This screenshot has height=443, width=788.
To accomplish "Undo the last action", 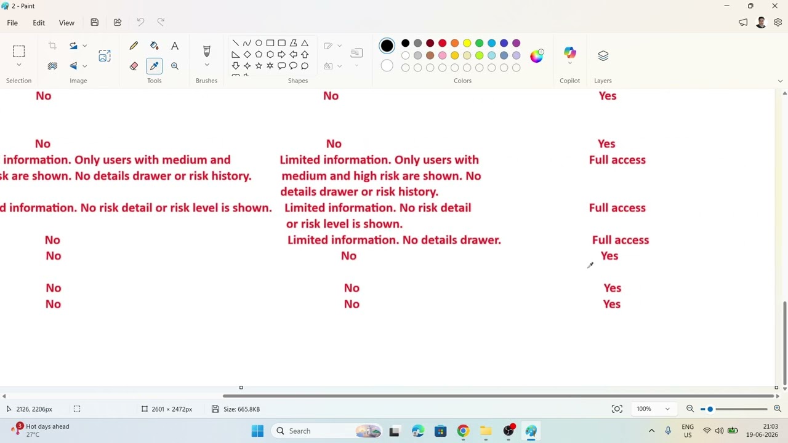I will coord(140,23).
